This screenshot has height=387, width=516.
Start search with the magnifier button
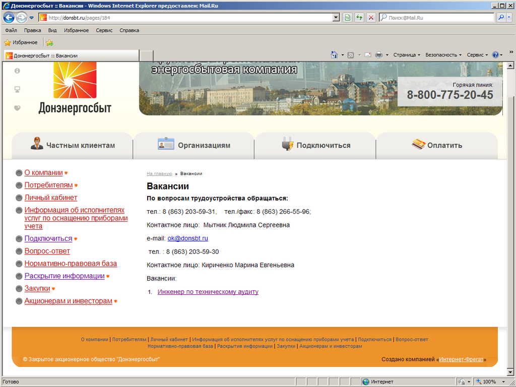click(501, 18)
